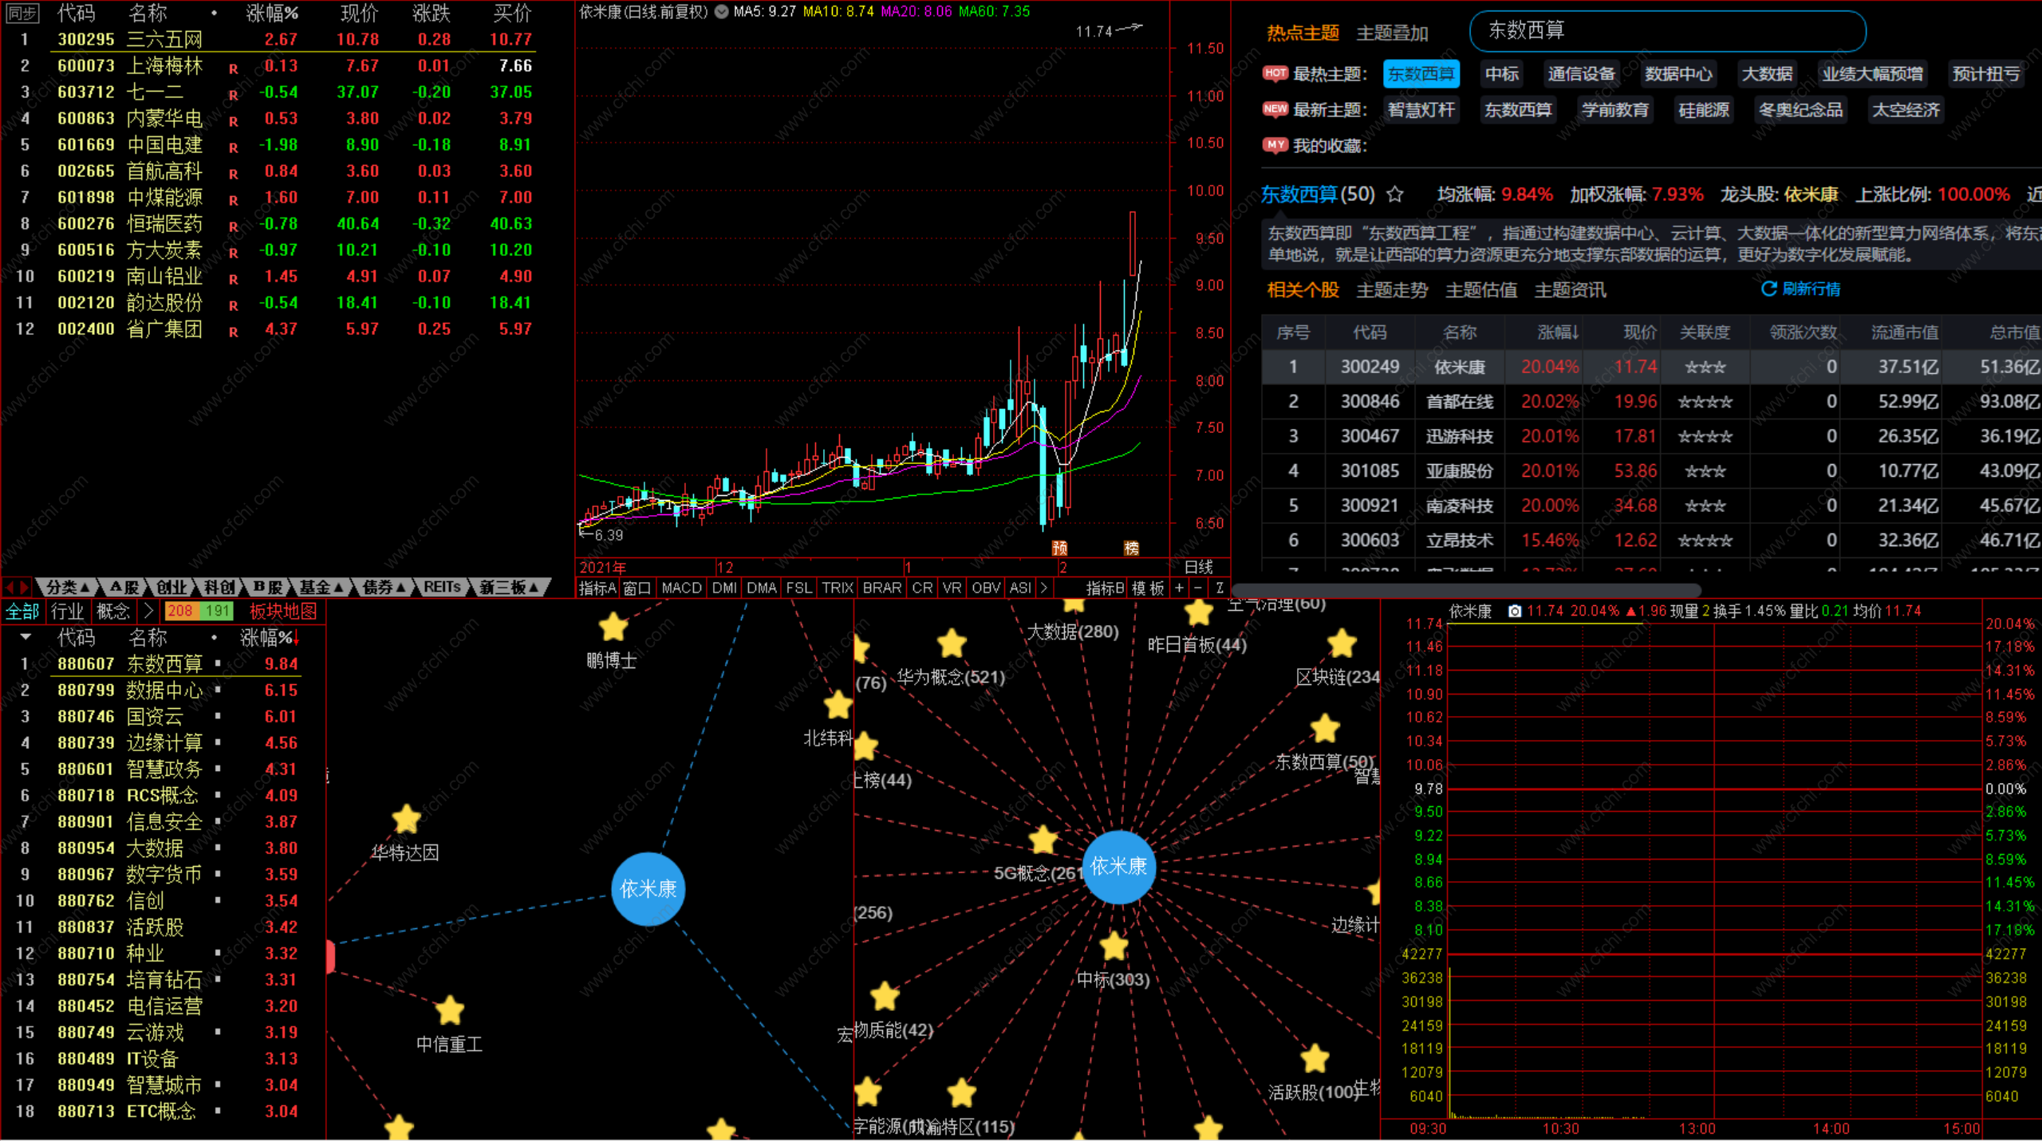Toggle the 全部 filter in sector list
Screen dimensions: 2042x1141
tap(22, 612)
